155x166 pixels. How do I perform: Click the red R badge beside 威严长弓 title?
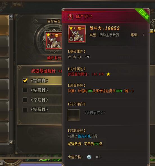point(70,17)
